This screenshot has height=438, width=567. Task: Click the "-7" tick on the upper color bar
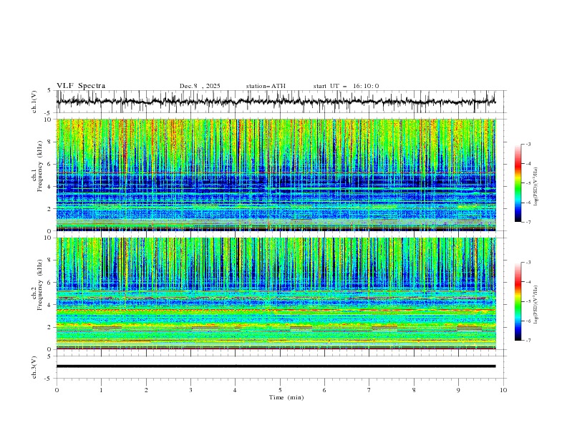[x=528, y=223]
